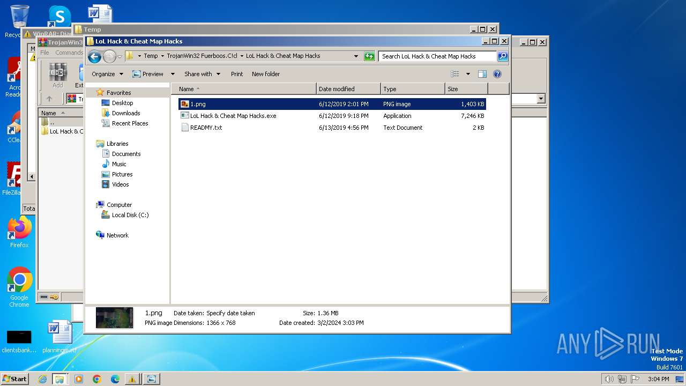
Task: Focus the Search LoL Hack field
Action: click(438, 56)
